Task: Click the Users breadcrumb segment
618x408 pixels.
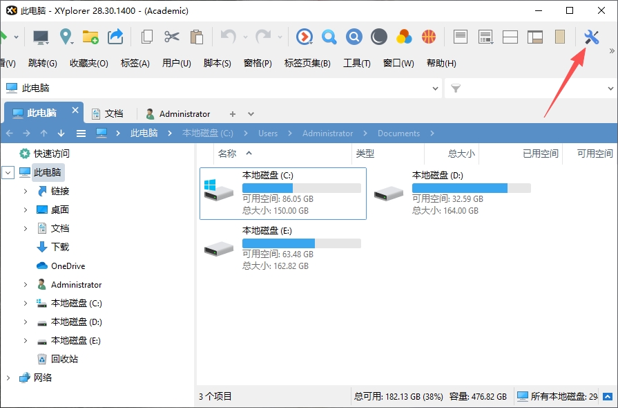Action: click(x=268, y=133)
